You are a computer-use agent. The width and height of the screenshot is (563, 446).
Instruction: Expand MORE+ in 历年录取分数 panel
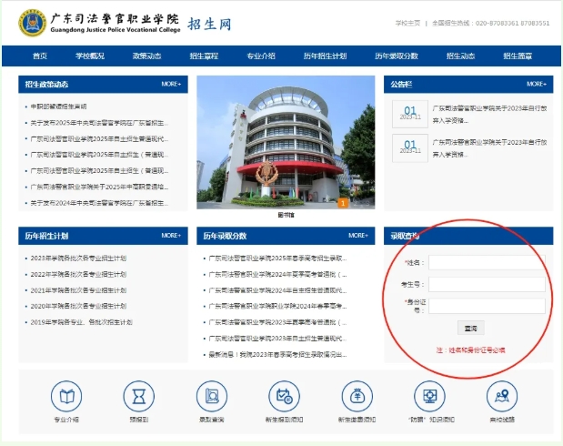(x=357, y=236)
